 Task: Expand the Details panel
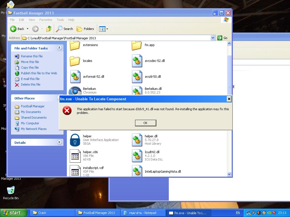point(59,142)
